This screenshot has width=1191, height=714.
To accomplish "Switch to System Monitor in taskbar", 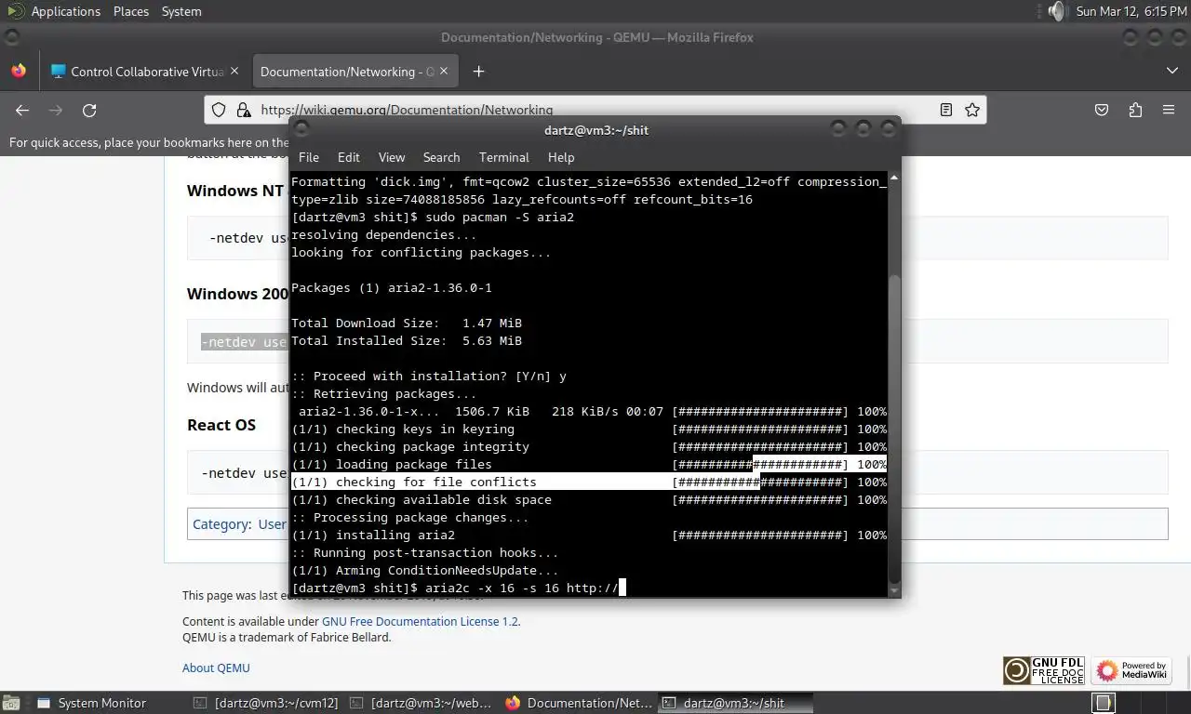I will pyautogui.click(x=91, y=703).
